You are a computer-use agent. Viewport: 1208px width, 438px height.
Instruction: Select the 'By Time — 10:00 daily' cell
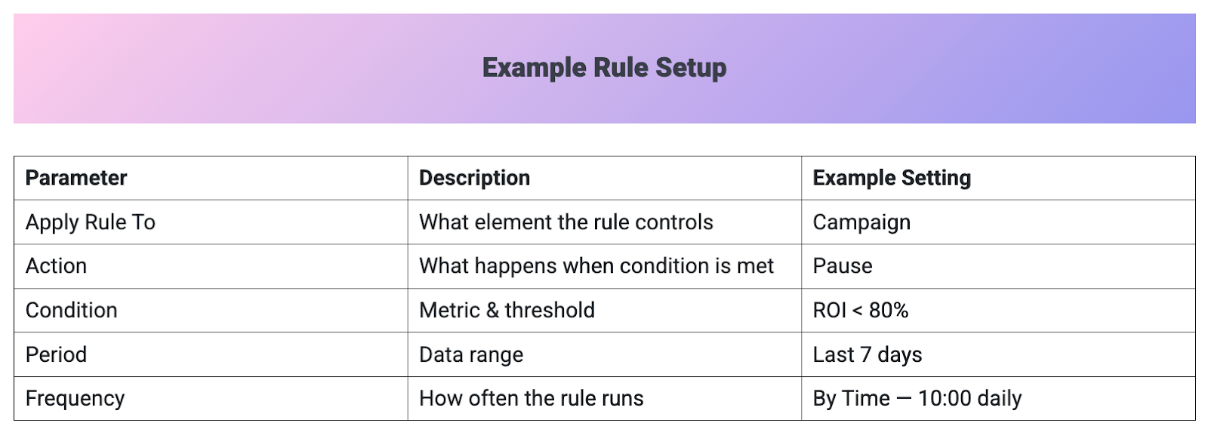tap(917, 399)
